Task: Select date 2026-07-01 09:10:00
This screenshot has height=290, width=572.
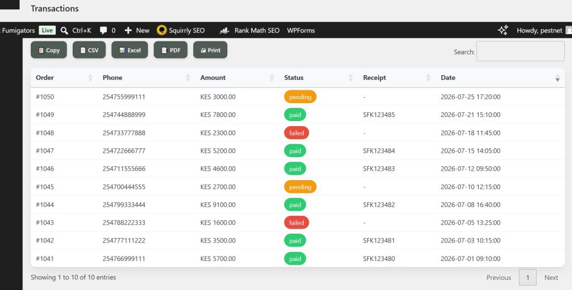Action: (470, 259)
